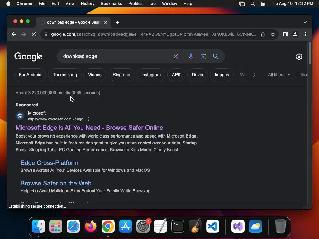Viewport: 319px width, 239px height.
Task: Open the three-dot ad options beside microsoft.com
Action: (88, 119)
